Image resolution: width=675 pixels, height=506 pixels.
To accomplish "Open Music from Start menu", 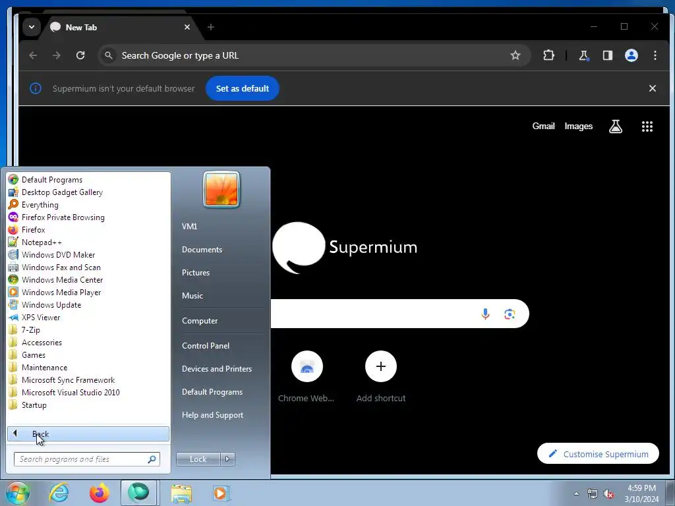I will point(192,296).
